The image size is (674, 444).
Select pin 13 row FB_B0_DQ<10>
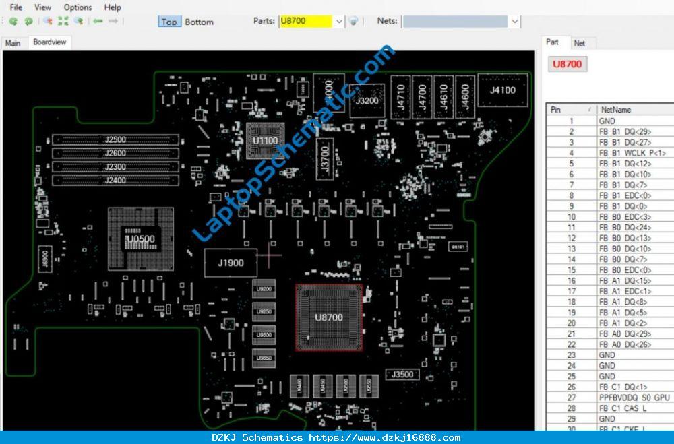(x=610, y=249)
